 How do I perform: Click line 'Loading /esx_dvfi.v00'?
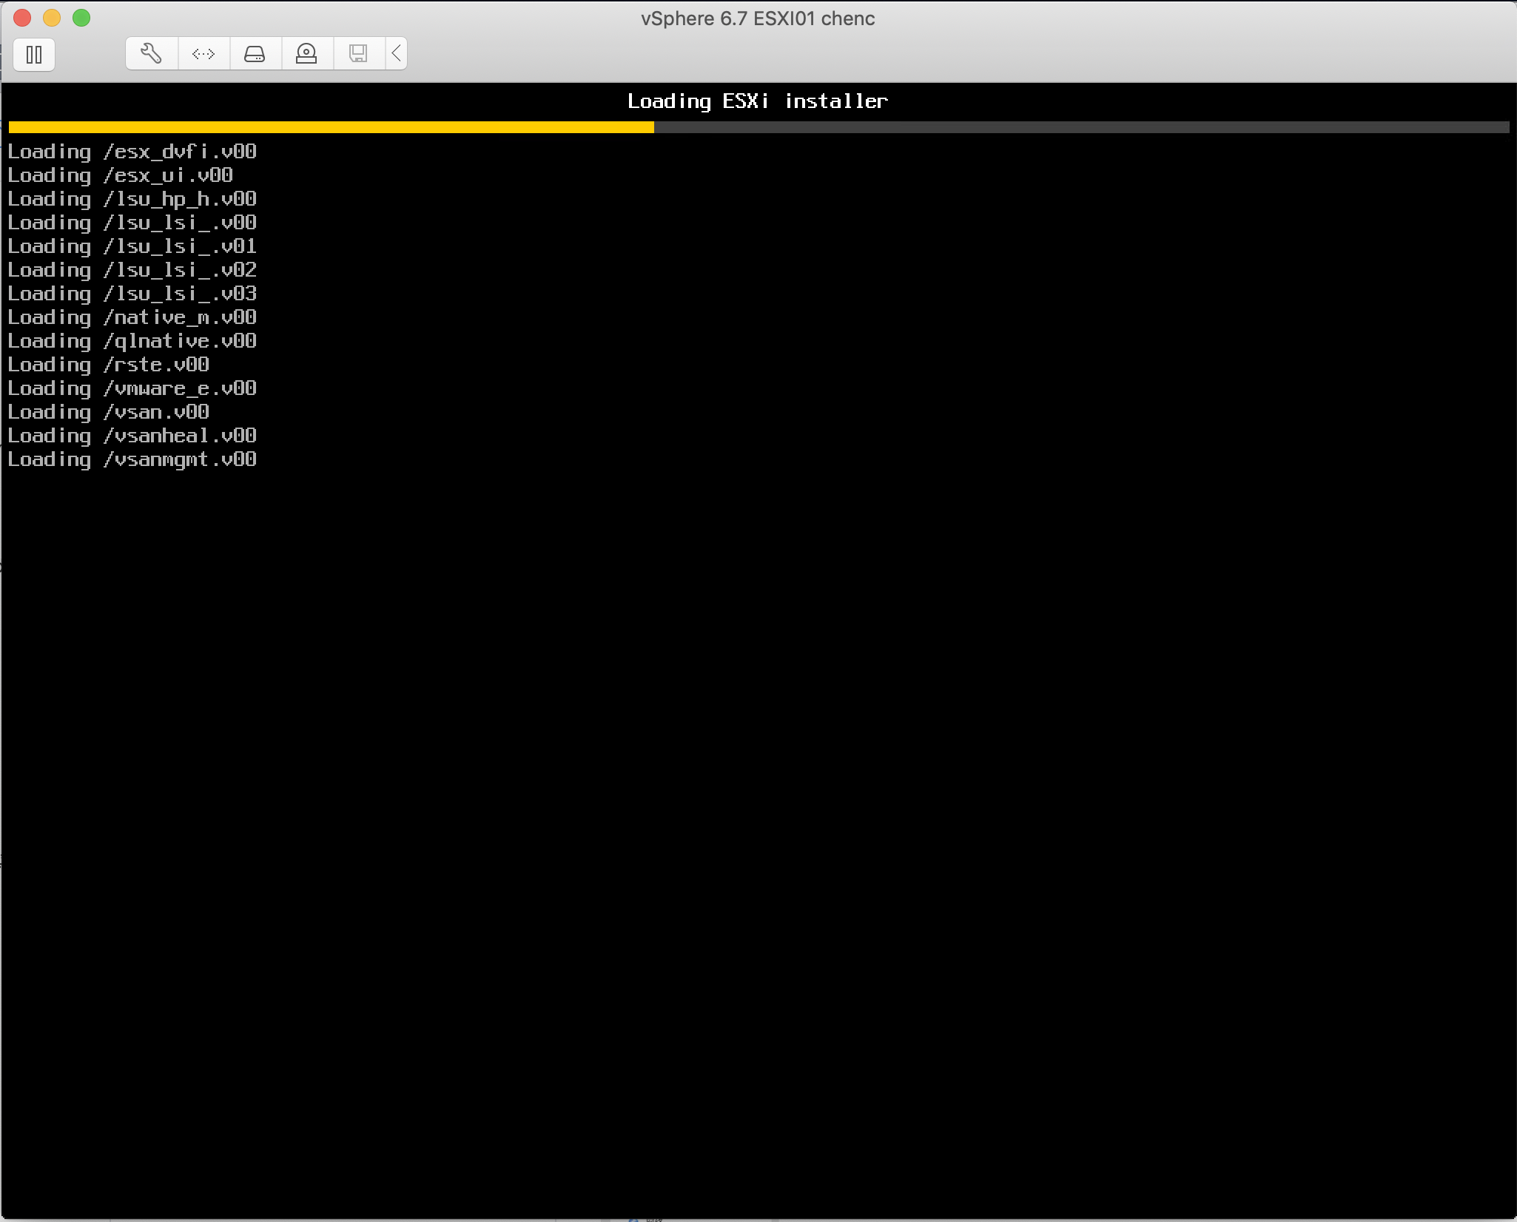click(132, 152)
